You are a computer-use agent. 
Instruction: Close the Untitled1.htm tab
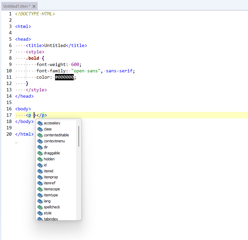pos(34,6)
